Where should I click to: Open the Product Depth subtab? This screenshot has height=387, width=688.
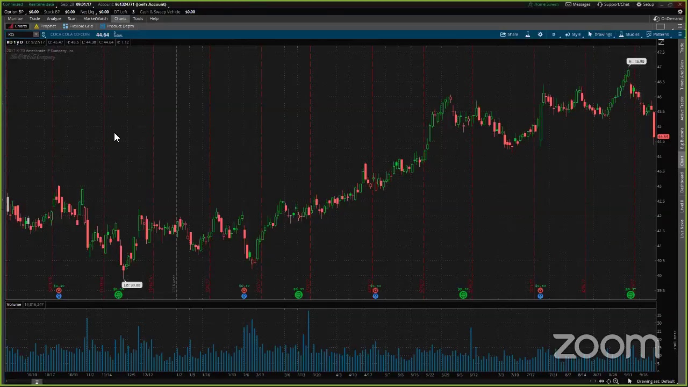click(x=117, y=26)
